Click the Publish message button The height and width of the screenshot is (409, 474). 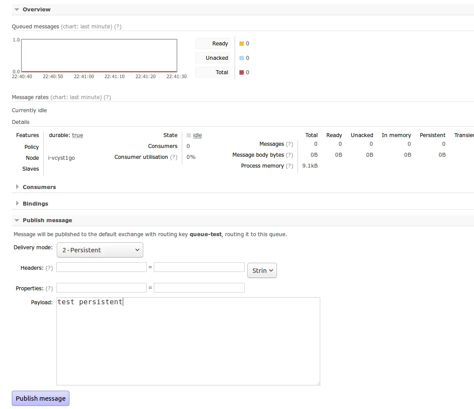pyautogui.click(x=41, y=398)
